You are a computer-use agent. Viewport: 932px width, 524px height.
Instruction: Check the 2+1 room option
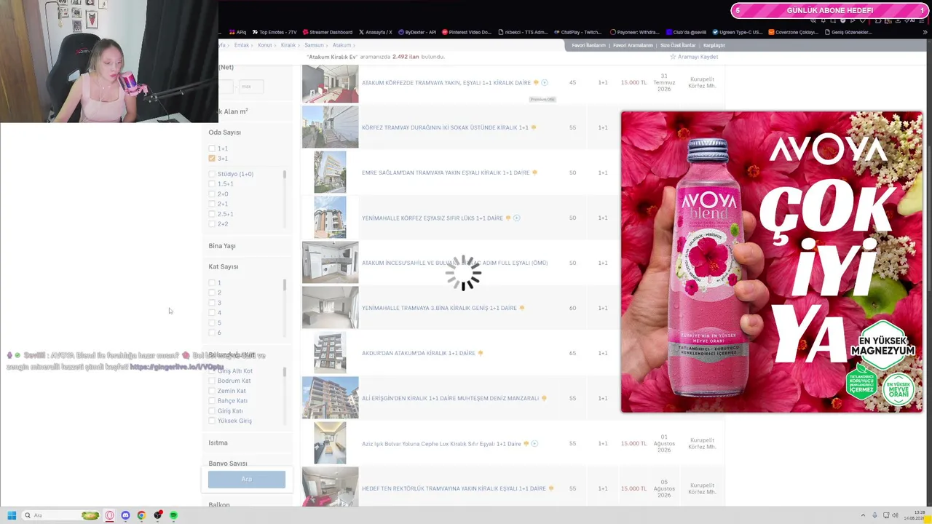pos(212,204)
